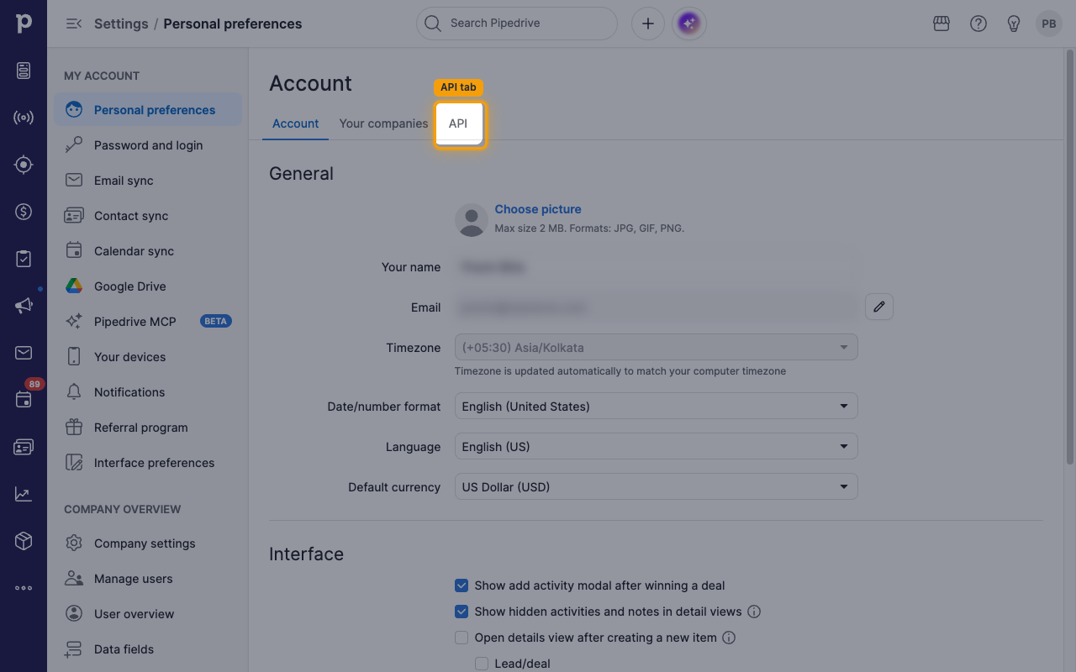Open the Marketplace store icon
This screenshot has width=1076, height=672.
941,24
